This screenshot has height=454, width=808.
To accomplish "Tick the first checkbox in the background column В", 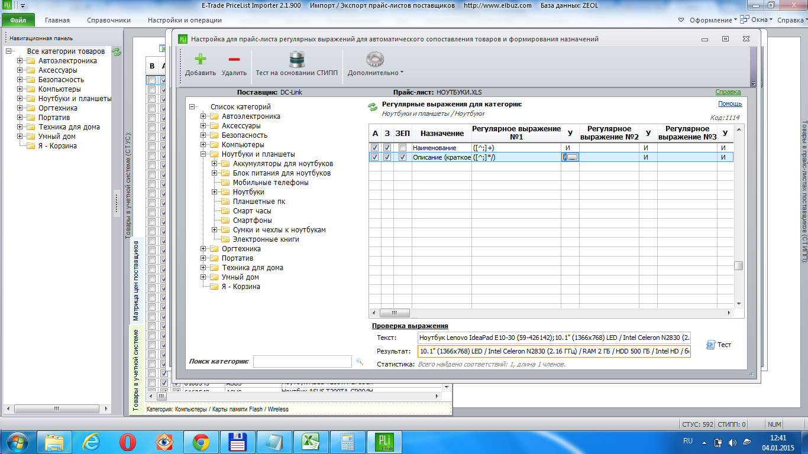I will coord(151,80).
